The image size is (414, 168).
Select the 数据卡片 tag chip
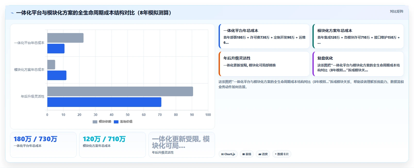pos(282,154)
